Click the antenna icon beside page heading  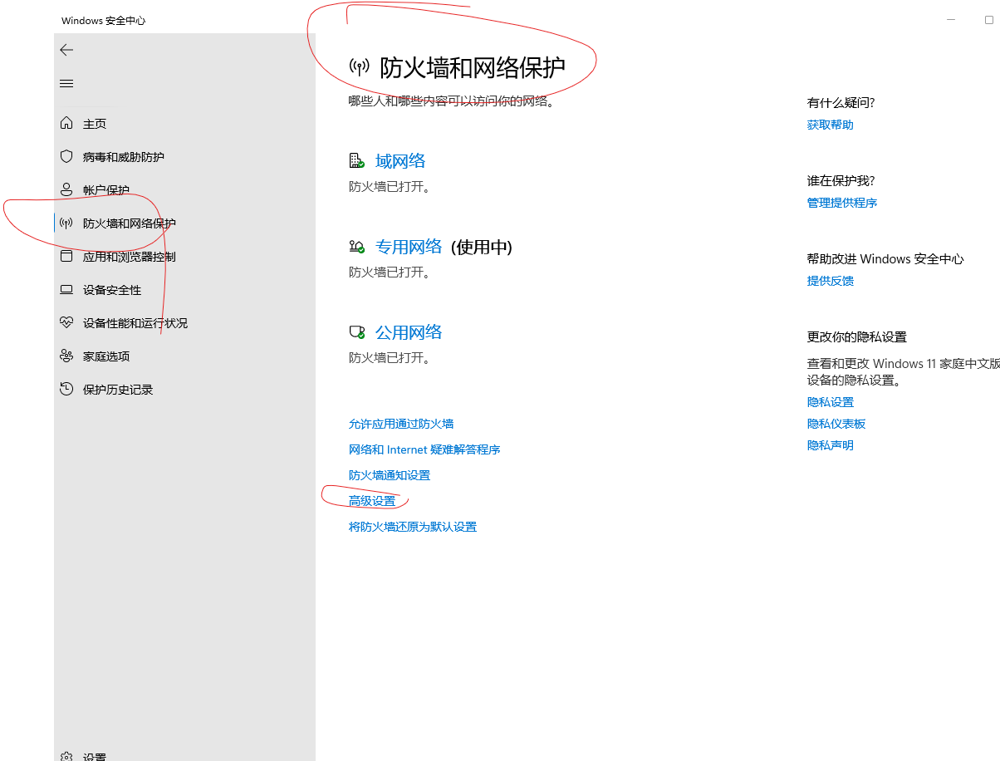[359, 67]
